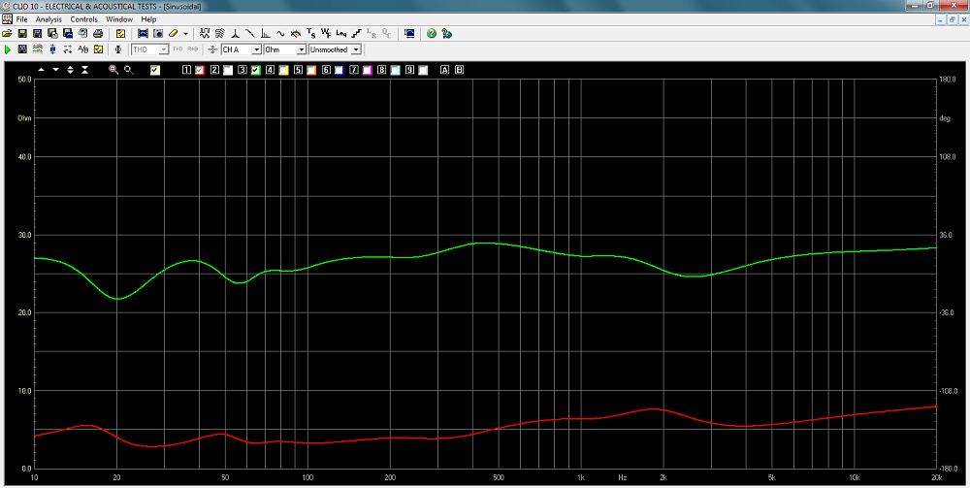Click overlay button 5
970x488 pixels.
pyautogui.click(x=298, y=70)
